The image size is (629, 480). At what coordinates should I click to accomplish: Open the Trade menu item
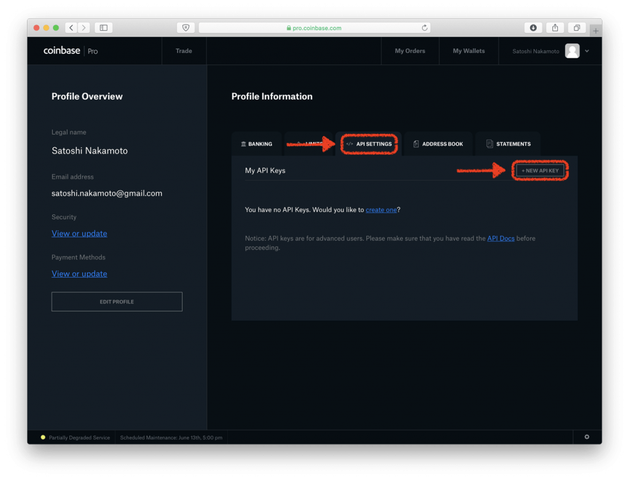click(184, 51)
